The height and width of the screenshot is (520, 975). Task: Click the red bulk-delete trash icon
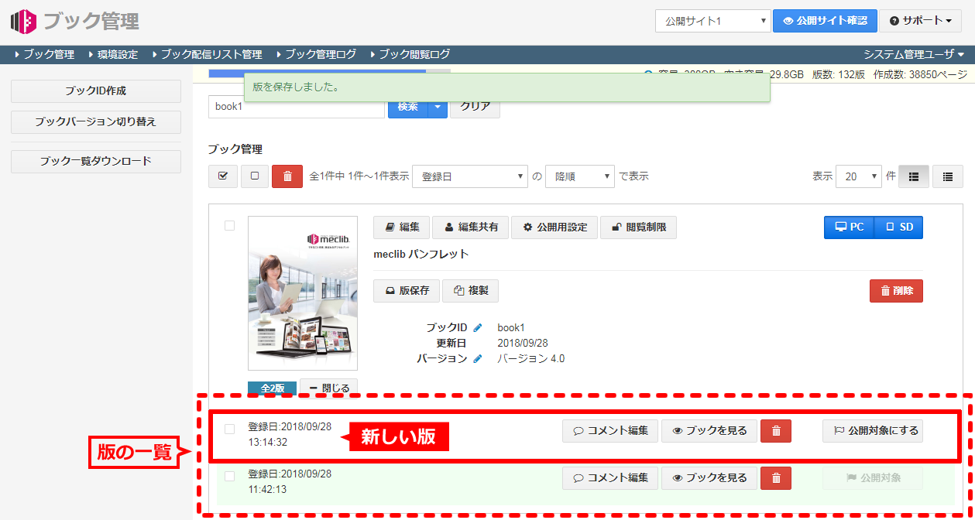pyautogui.click(x=287, y=176)
